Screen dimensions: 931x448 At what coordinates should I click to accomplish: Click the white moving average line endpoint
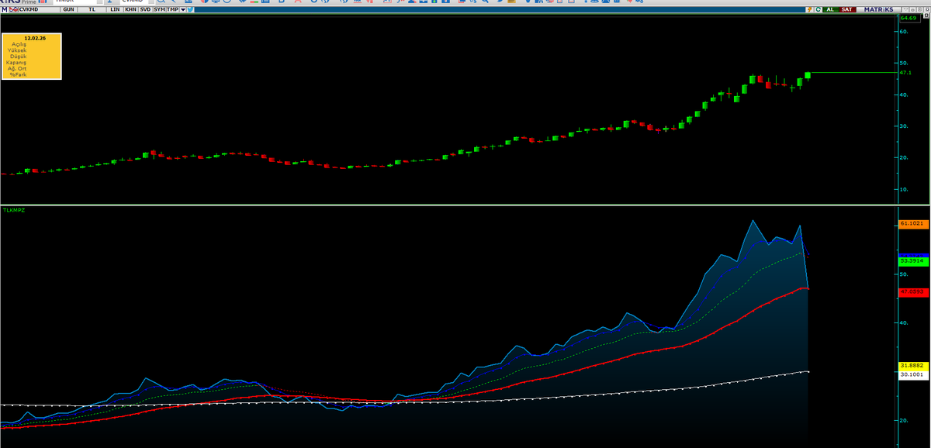pyautogui.click(x=808, y=371)
